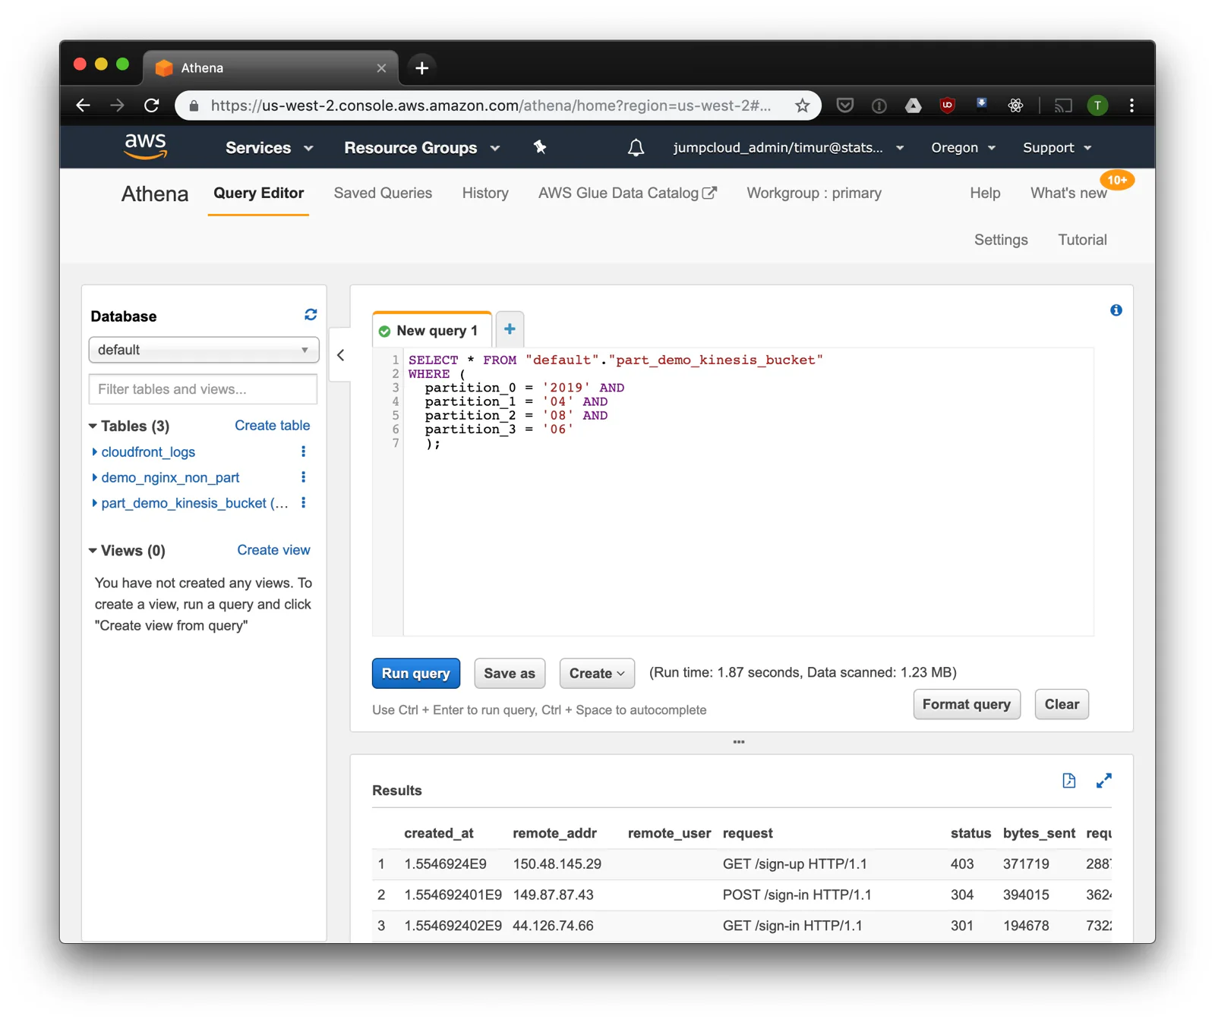
Task: Reload the browser page
Action: click(152, 105)
